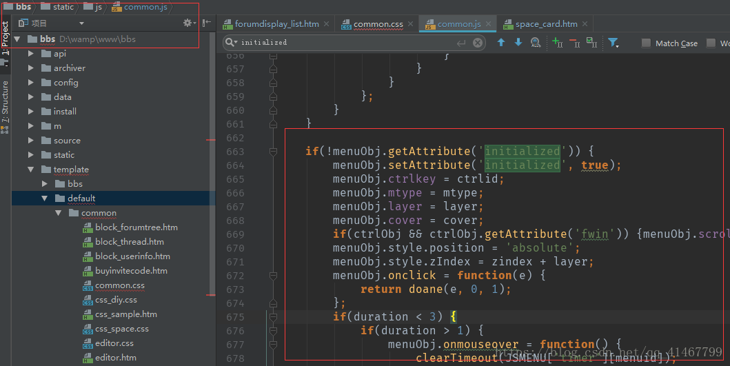Jump to next search occurrence (down arrow)

518,42
